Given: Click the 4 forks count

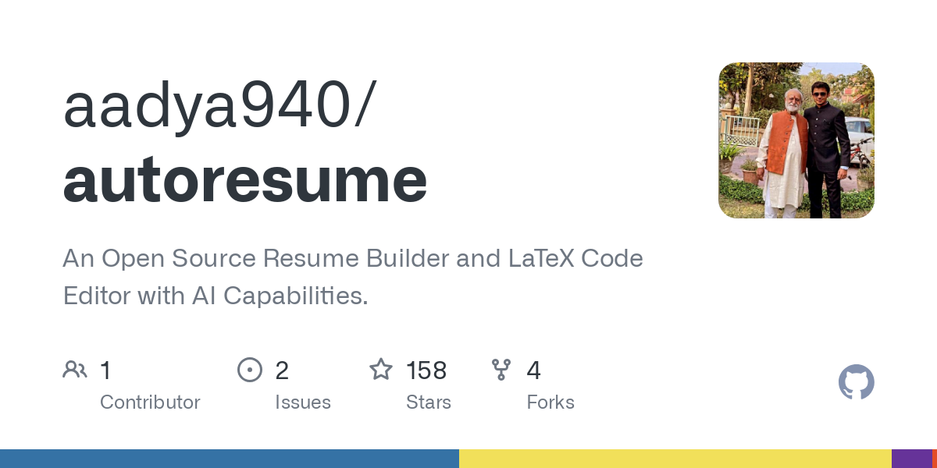Looking at the screenshot, I should (x=534, y=370).
